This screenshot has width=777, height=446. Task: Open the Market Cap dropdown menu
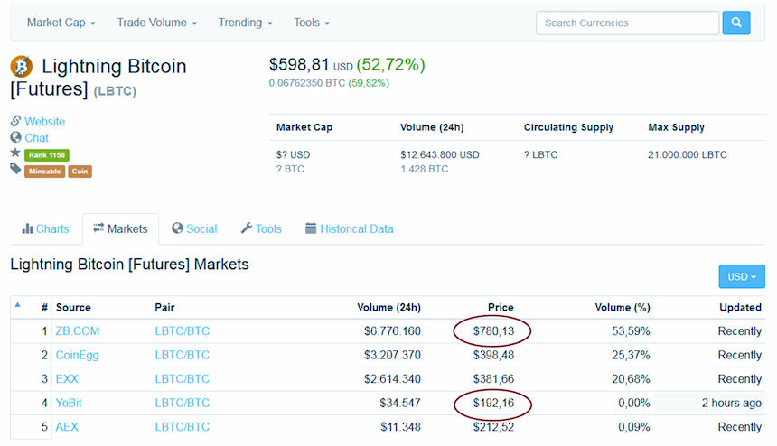click(x=61, y=23)
